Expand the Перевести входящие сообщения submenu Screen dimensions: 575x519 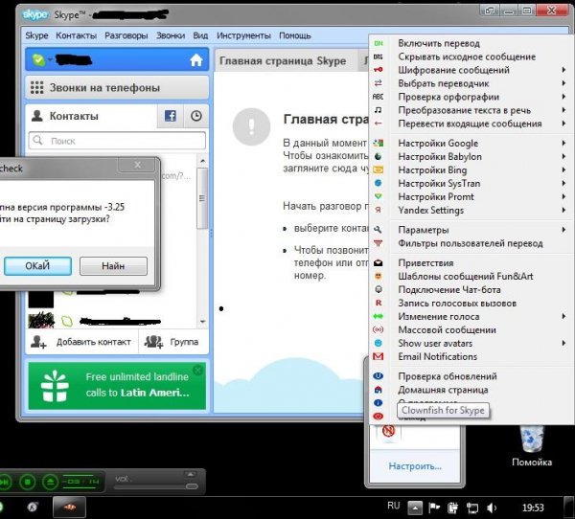(x=563, y=124)
